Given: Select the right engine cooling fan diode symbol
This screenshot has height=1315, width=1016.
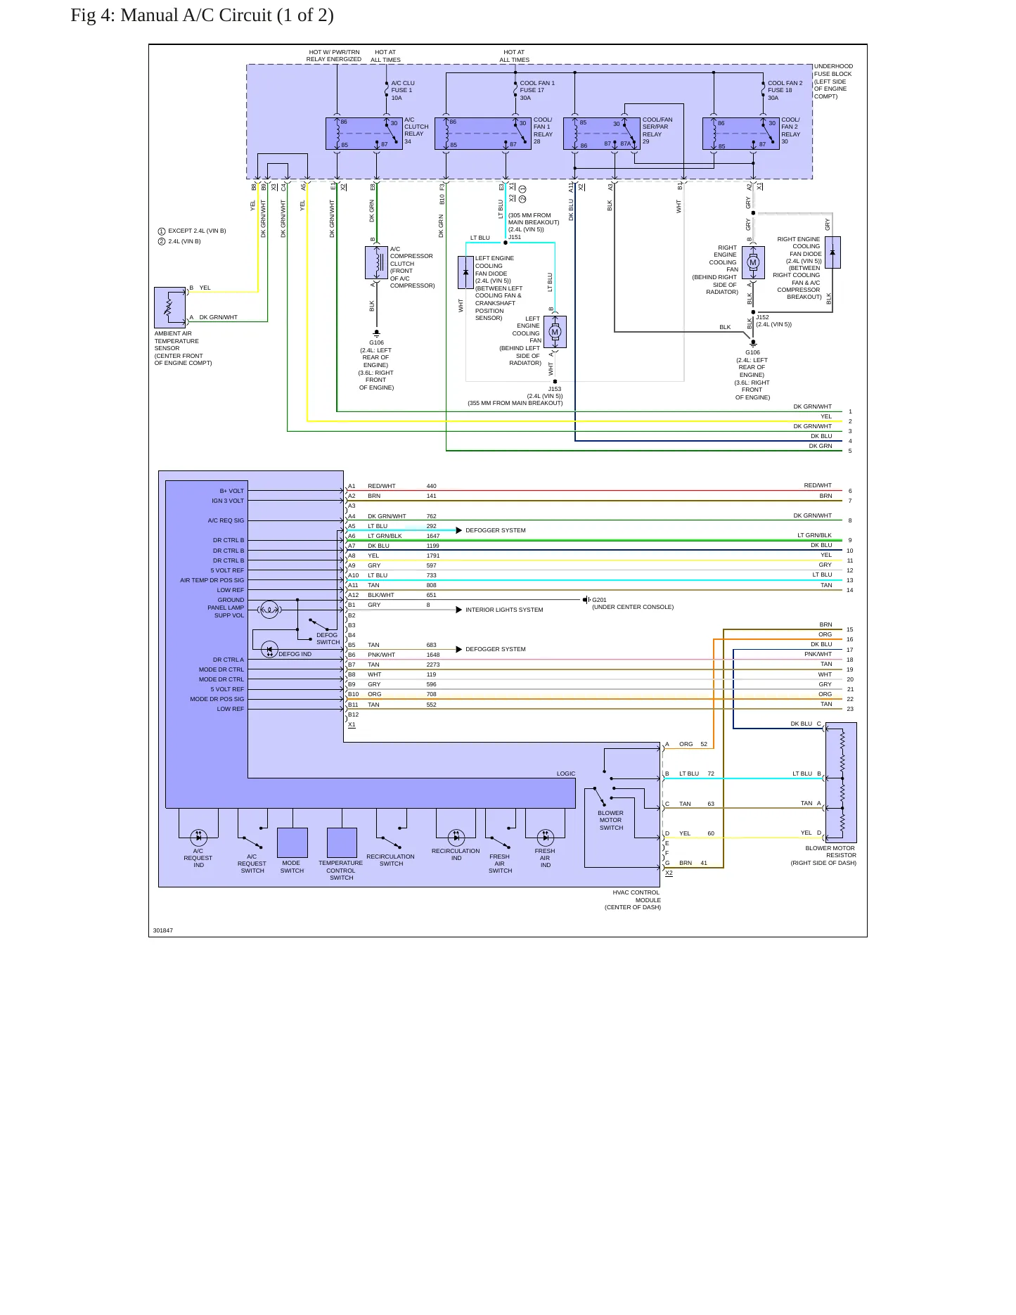Looking at the screenshot, I should 832,252.
